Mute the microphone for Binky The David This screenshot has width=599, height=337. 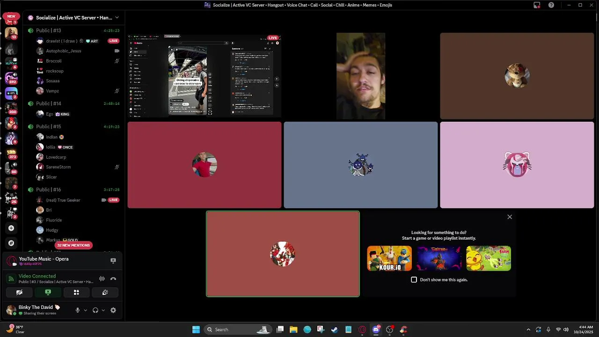pyautogui.click(x=78, y=310)
